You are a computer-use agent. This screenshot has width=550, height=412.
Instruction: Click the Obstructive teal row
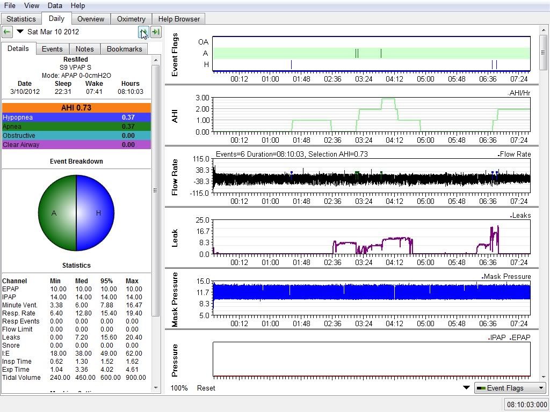[x=76, y=135]
